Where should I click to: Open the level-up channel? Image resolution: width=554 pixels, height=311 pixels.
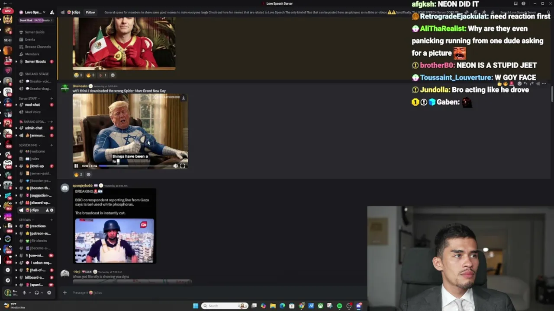[x=37, y=166]
